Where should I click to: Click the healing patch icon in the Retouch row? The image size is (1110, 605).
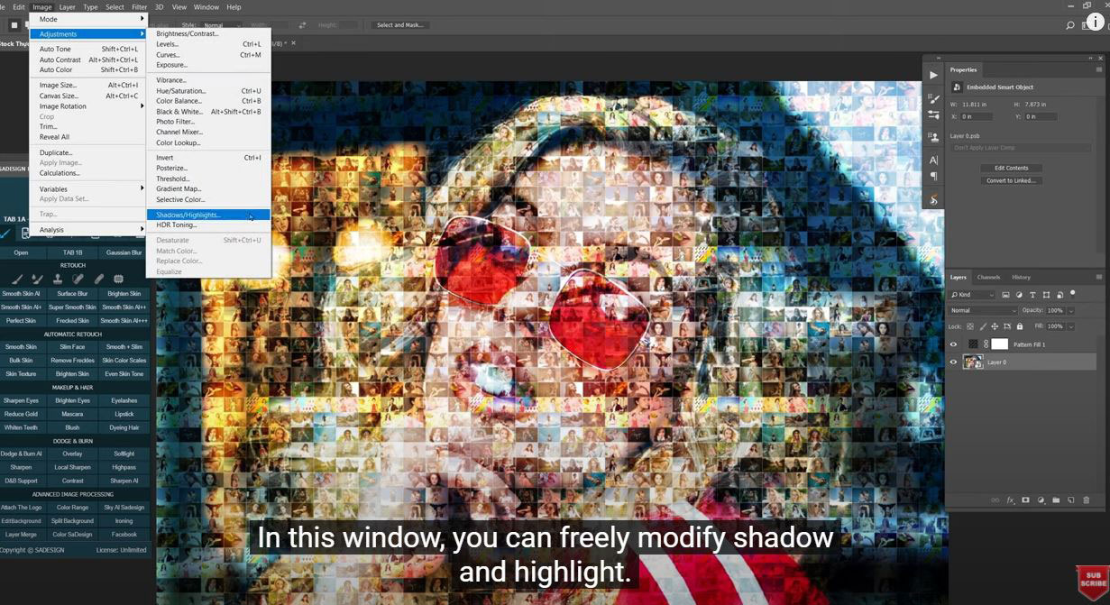(78, 279)
